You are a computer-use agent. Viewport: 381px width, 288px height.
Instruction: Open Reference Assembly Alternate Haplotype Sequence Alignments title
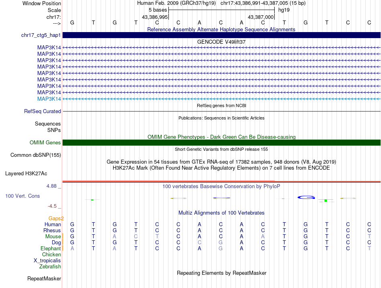click(221, 29)
